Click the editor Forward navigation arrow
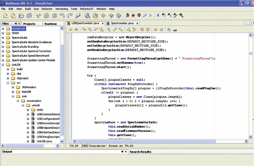Image resolution: width=254 pixels, height=166 pixels. [76, 30]
